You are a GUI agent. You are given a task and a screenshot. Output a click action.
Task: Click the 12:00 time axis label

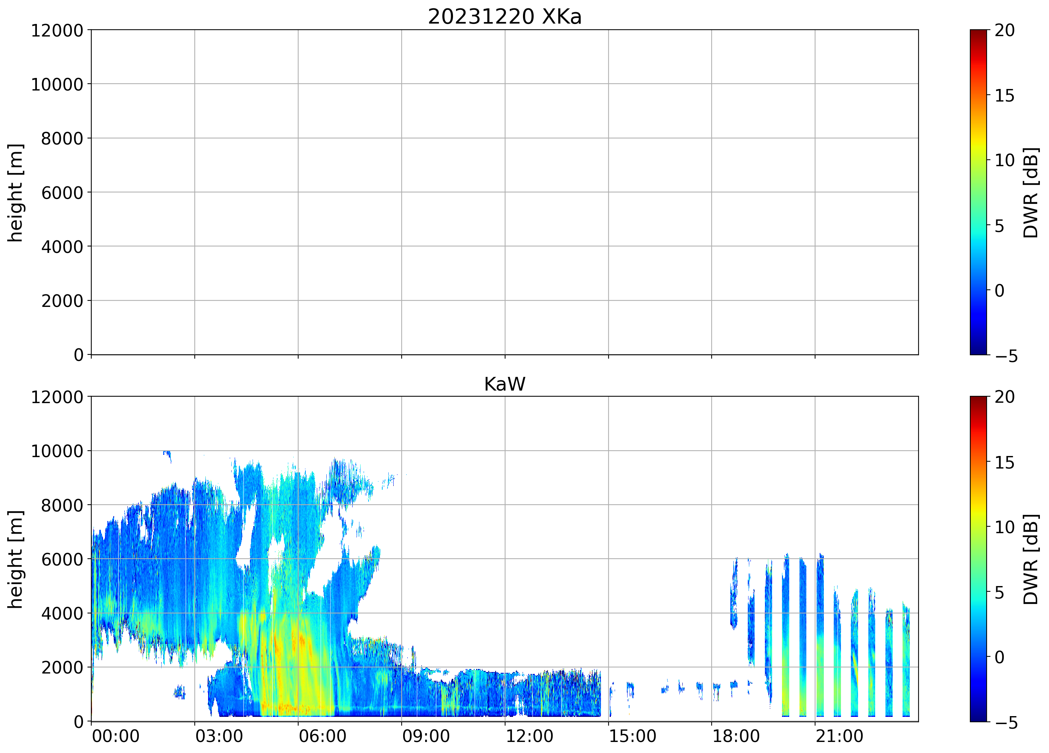click(529, 736)
